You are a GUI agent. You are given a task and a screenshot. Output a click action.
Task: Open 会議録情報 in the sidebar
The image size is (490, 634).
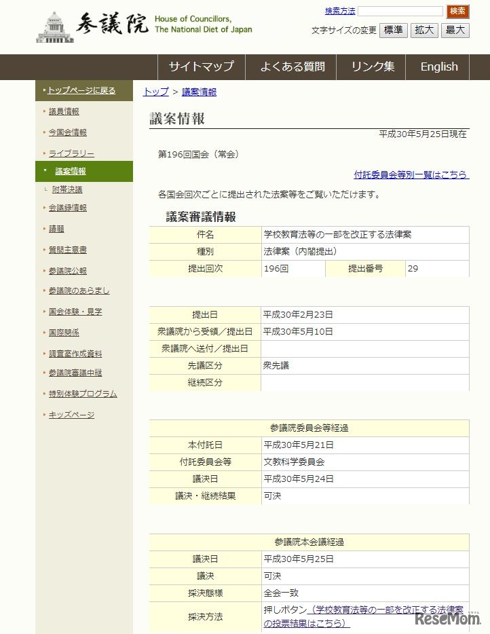tap(67, 208)
